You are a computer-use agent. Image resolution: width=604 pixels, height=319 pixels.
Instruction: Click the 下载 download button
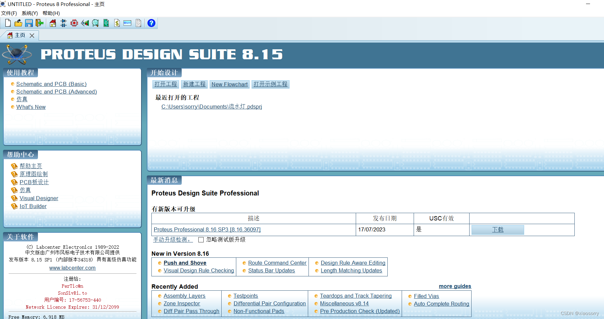[498, 230]
